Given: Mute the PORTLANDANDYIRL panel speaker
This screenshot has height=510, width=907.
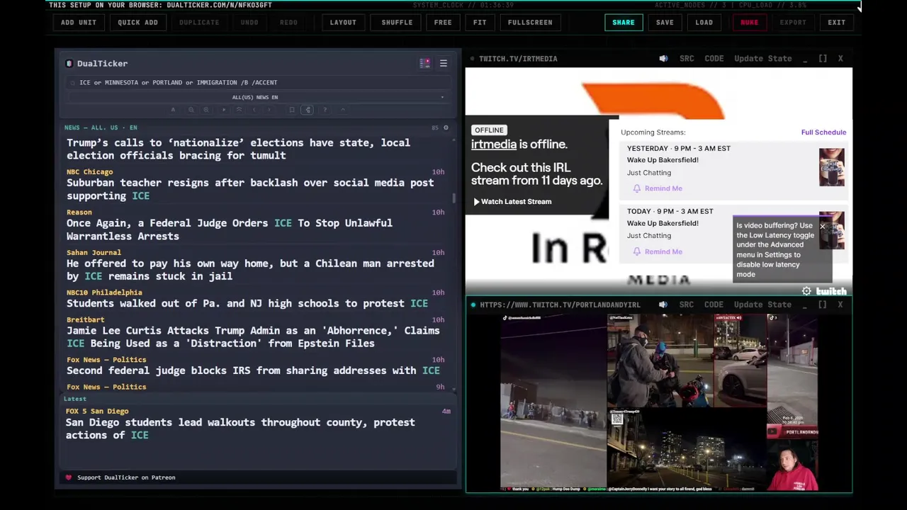Looking at the screenshot, I should (x=663, y=305).
